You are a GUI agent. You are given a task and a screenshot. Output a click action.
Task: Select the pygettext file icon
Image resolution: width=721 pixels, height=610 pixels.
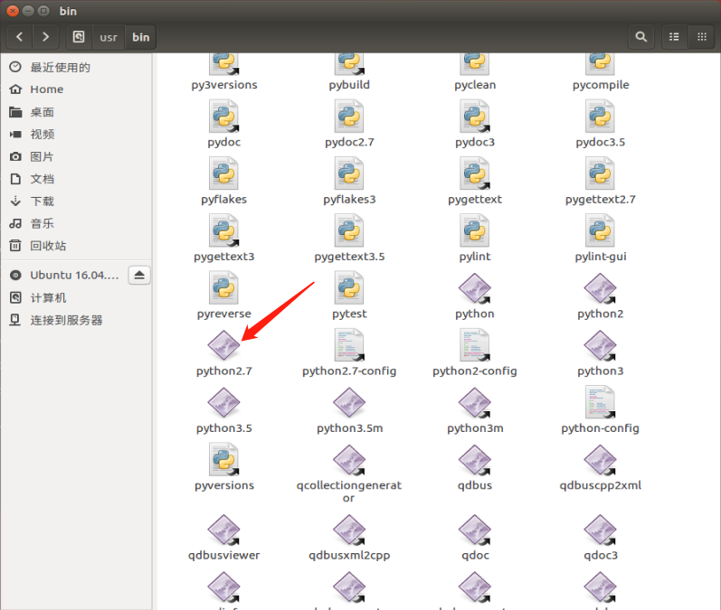pos(475,174)
